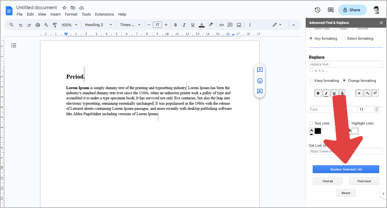Click the Find all button

327,181
